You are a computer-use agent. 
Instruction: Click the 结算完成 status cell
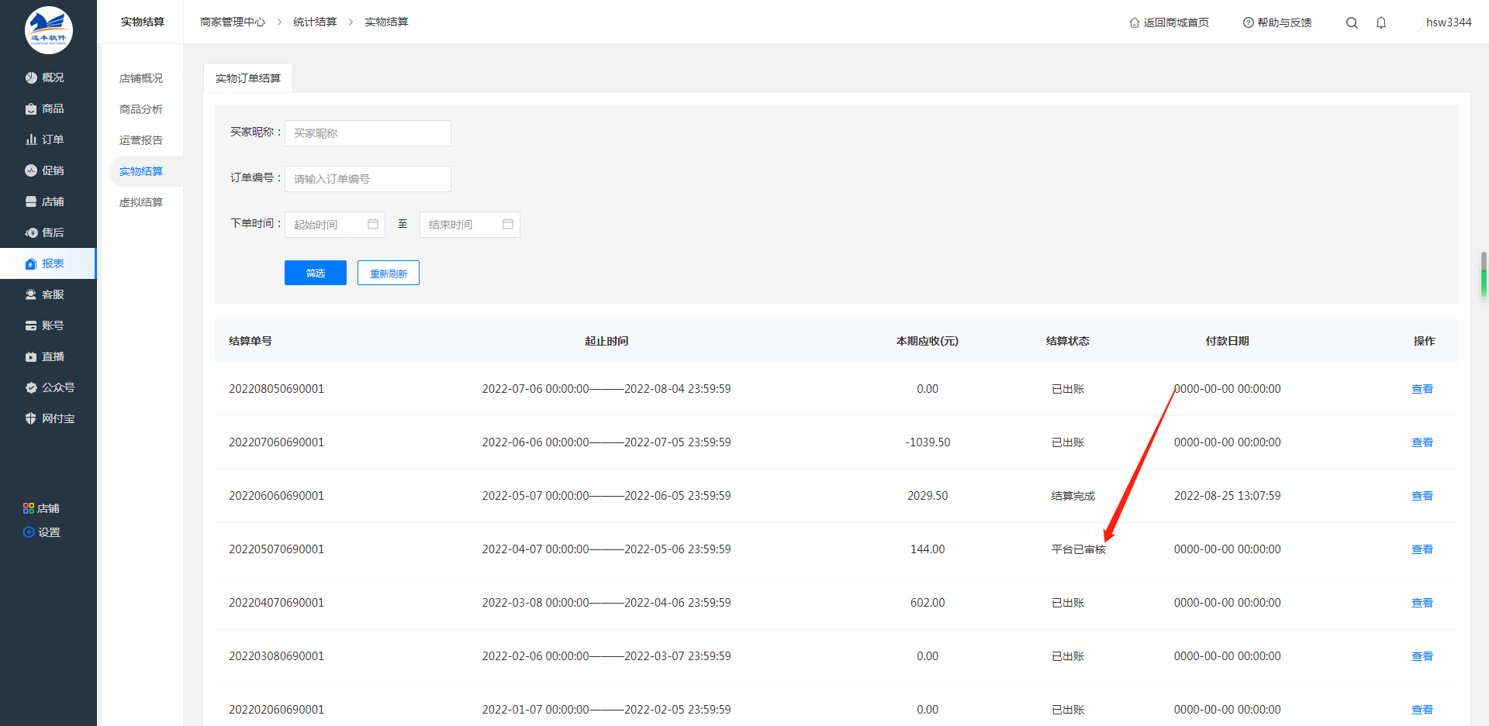pyautogui.click(x=1073, y=496)
